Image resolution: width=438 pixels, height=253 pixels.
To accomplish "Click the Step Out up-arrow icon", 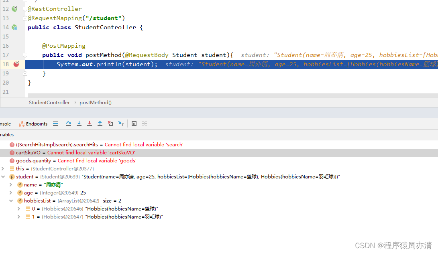I will pyautogui.click(x=100, y=123).
